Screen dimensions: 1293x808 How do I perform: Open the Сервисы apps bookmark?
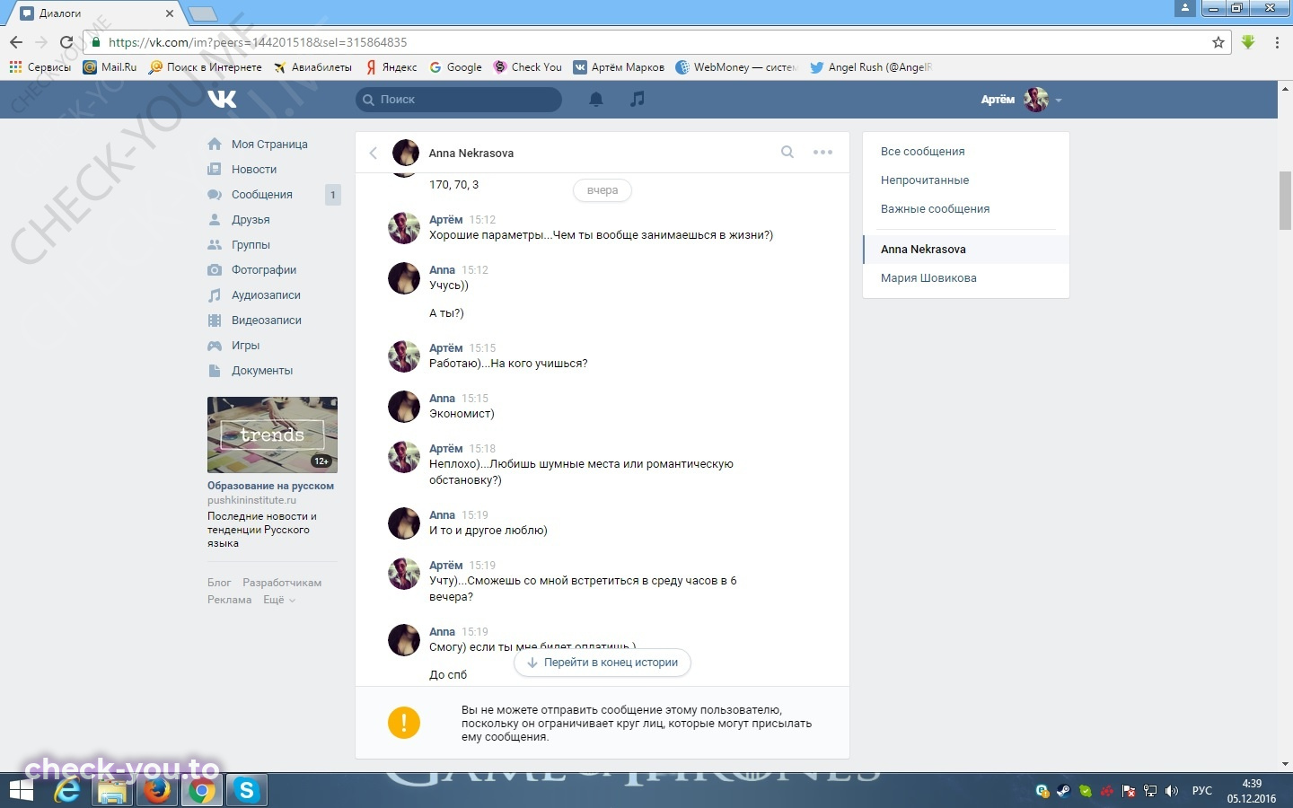(x=40, y=67)
